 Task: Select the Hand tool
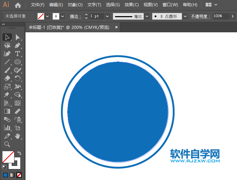[18, 136]
